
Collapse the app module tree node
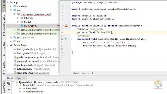(x=7, y=2)
